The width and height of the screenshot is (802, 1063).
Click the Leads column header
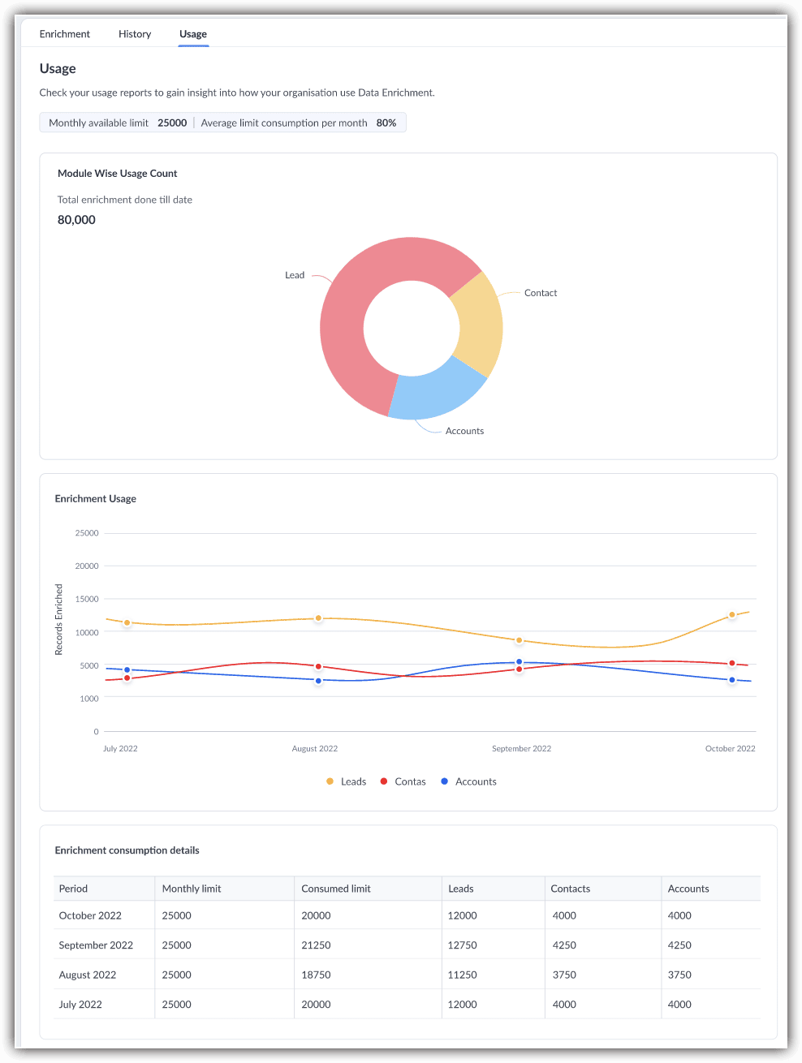pyautogui.click(x=461, y=889)
